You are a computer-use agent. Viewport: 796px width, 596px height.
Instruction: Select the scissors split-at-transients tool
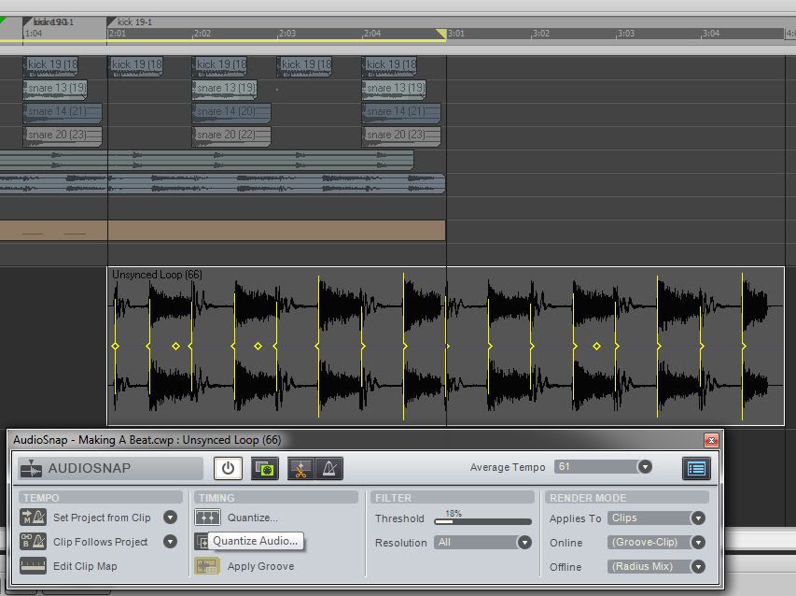tap(300, 469)
